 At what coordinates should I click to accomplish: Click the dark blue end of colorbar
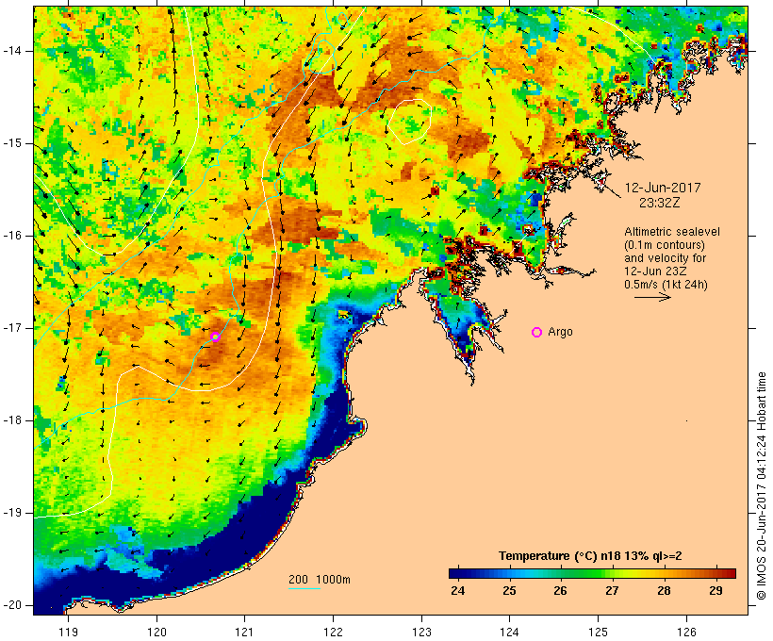coord(456,573)
